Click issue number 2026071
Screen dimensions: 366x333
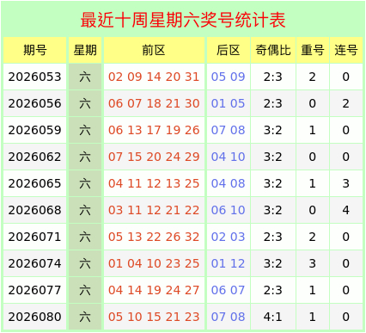tap(35, 237)
